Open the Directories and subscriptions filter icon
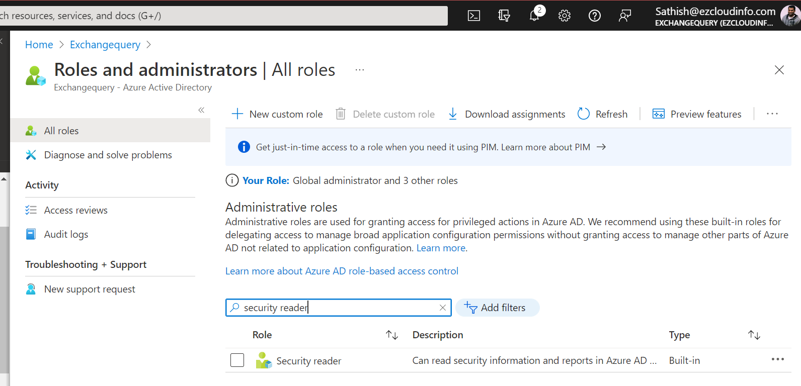The width and height of the screenshot is (801, 386). pos(504,16)
